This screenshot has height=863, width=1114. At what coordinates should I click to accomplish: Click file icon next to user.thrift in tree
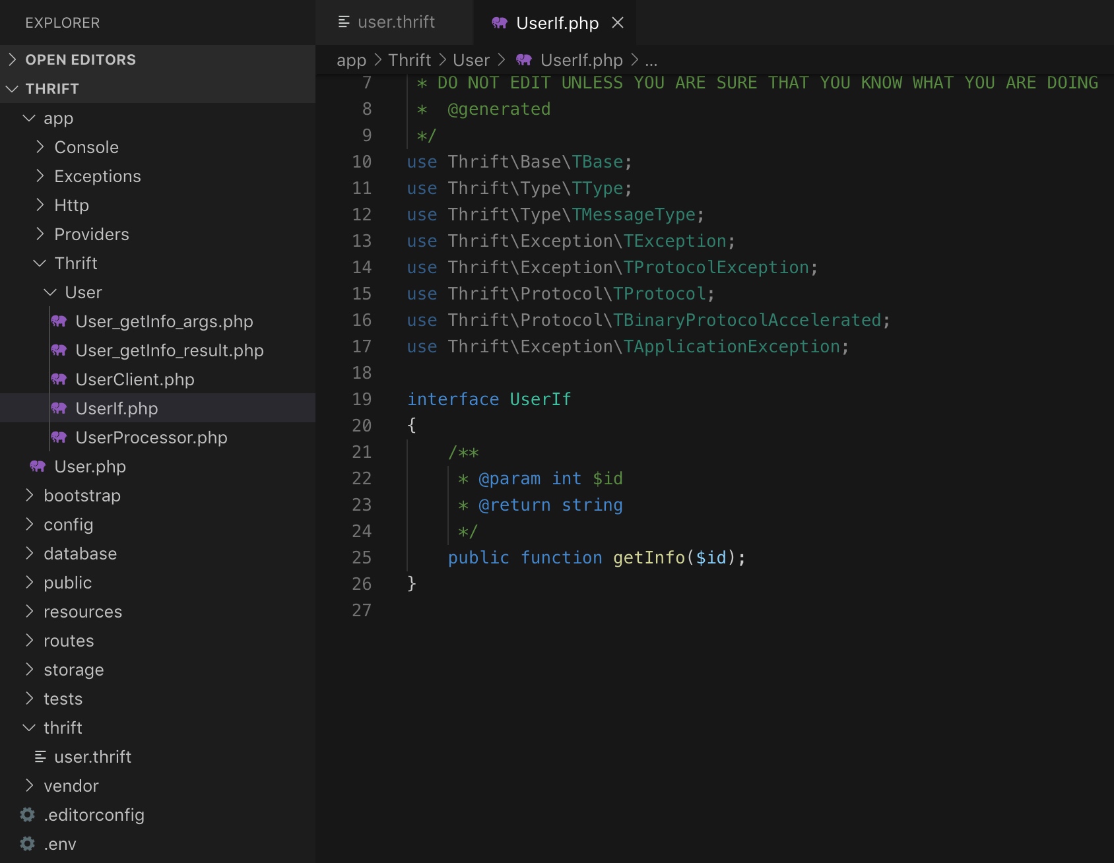tap(40, 757)
